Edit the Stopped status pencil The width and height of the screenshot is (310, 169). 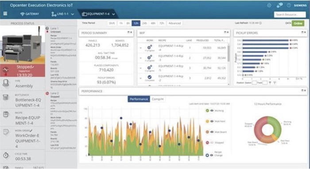[33, 67]
